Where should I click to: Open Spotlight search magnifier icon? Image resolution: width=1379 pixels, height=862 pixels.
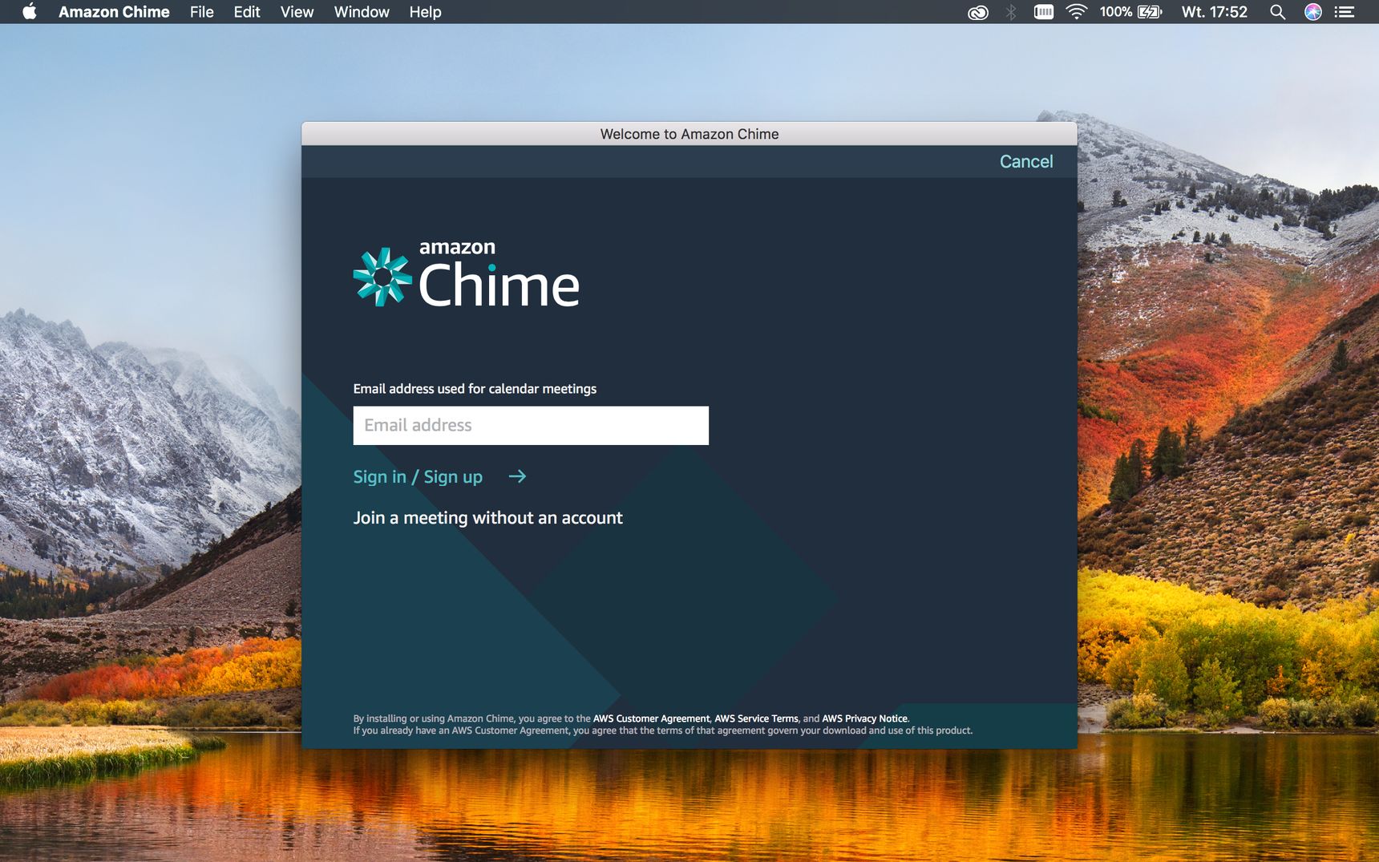[x=1278, y=12]
